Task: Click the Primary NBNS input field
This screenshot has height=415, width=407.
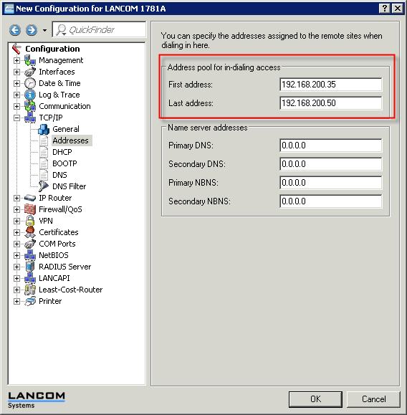Action: pos(331,183)
